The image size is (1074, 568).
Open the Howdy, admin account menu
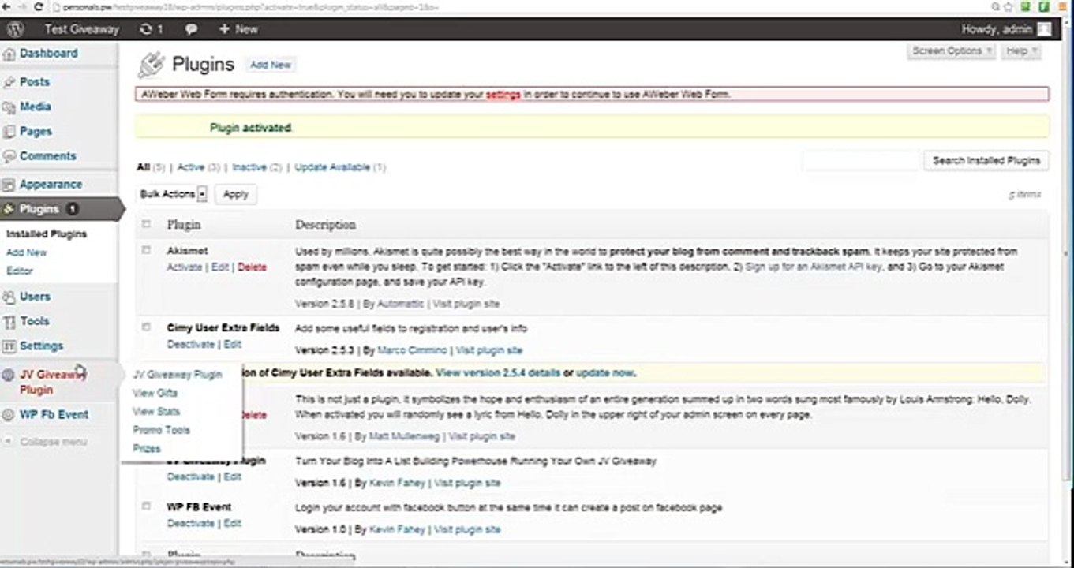coord(1006,29)
